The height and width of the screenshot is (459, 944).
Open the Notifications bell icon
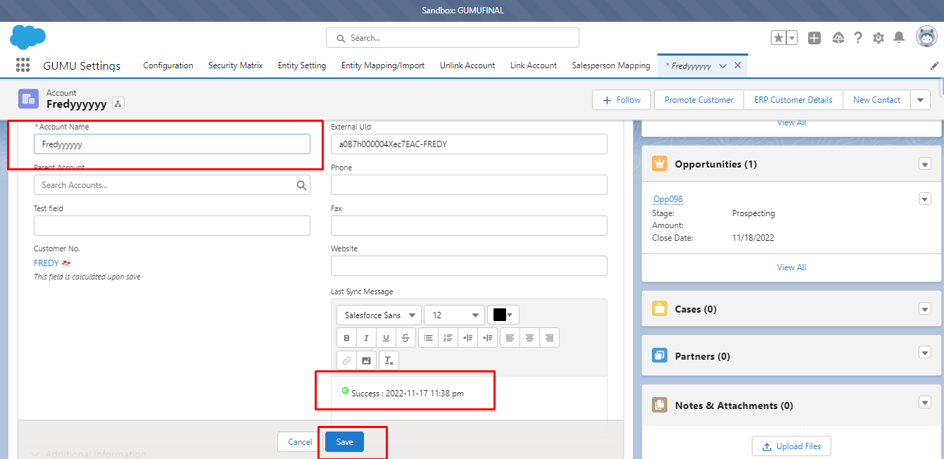[x=899, y=38]
